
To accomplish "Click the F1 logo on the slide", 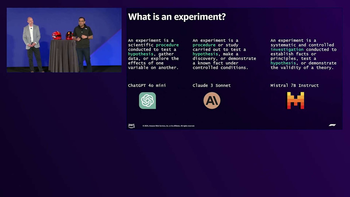I will click(x=332, y=125).
